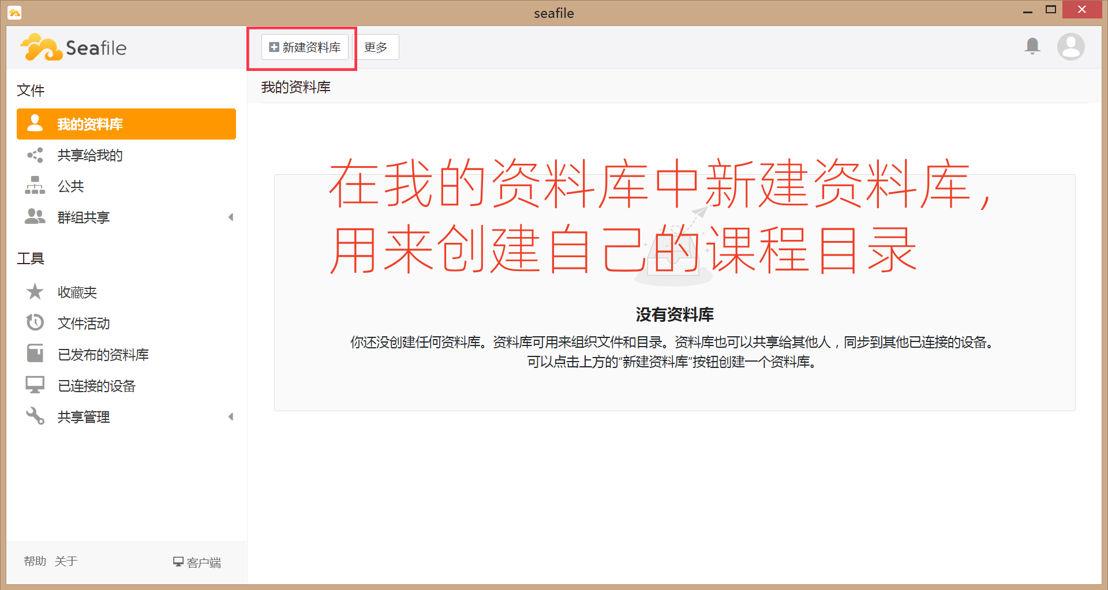Click the Seafile logo
1108x590 pixels.
pyautogui.click(x=73, y=47)
